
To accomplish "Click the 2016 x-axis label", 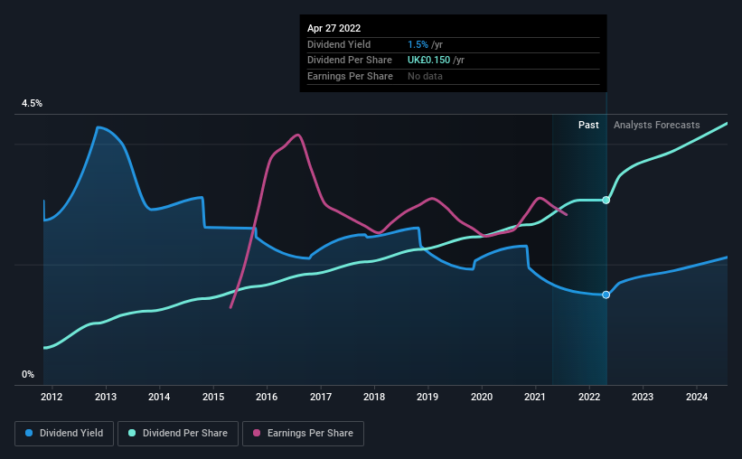I will (x=267, y=397).
